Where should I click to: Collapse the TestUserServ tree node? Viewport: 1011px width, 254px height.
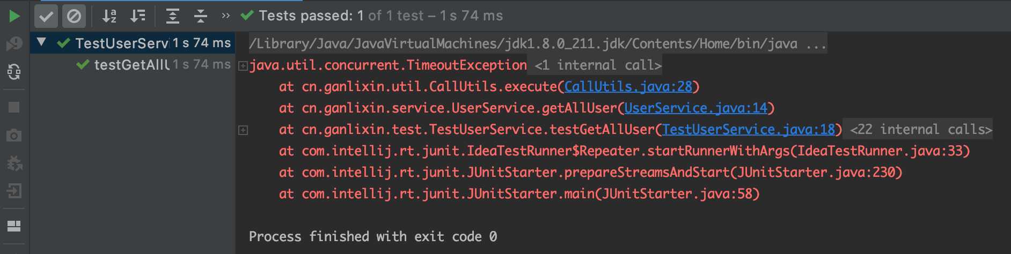(41, 42)
